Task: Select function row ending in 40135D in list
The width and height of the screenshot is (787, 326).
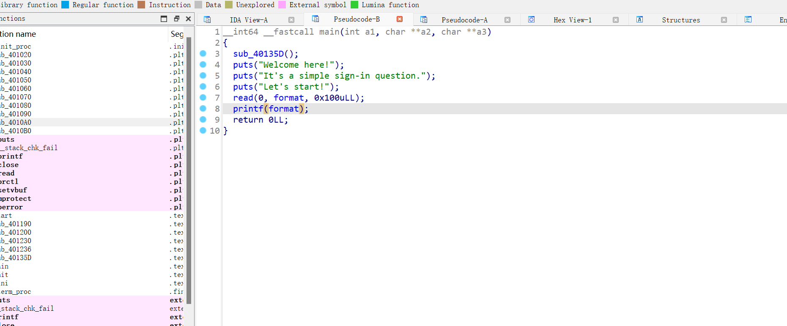Action: 92,258
